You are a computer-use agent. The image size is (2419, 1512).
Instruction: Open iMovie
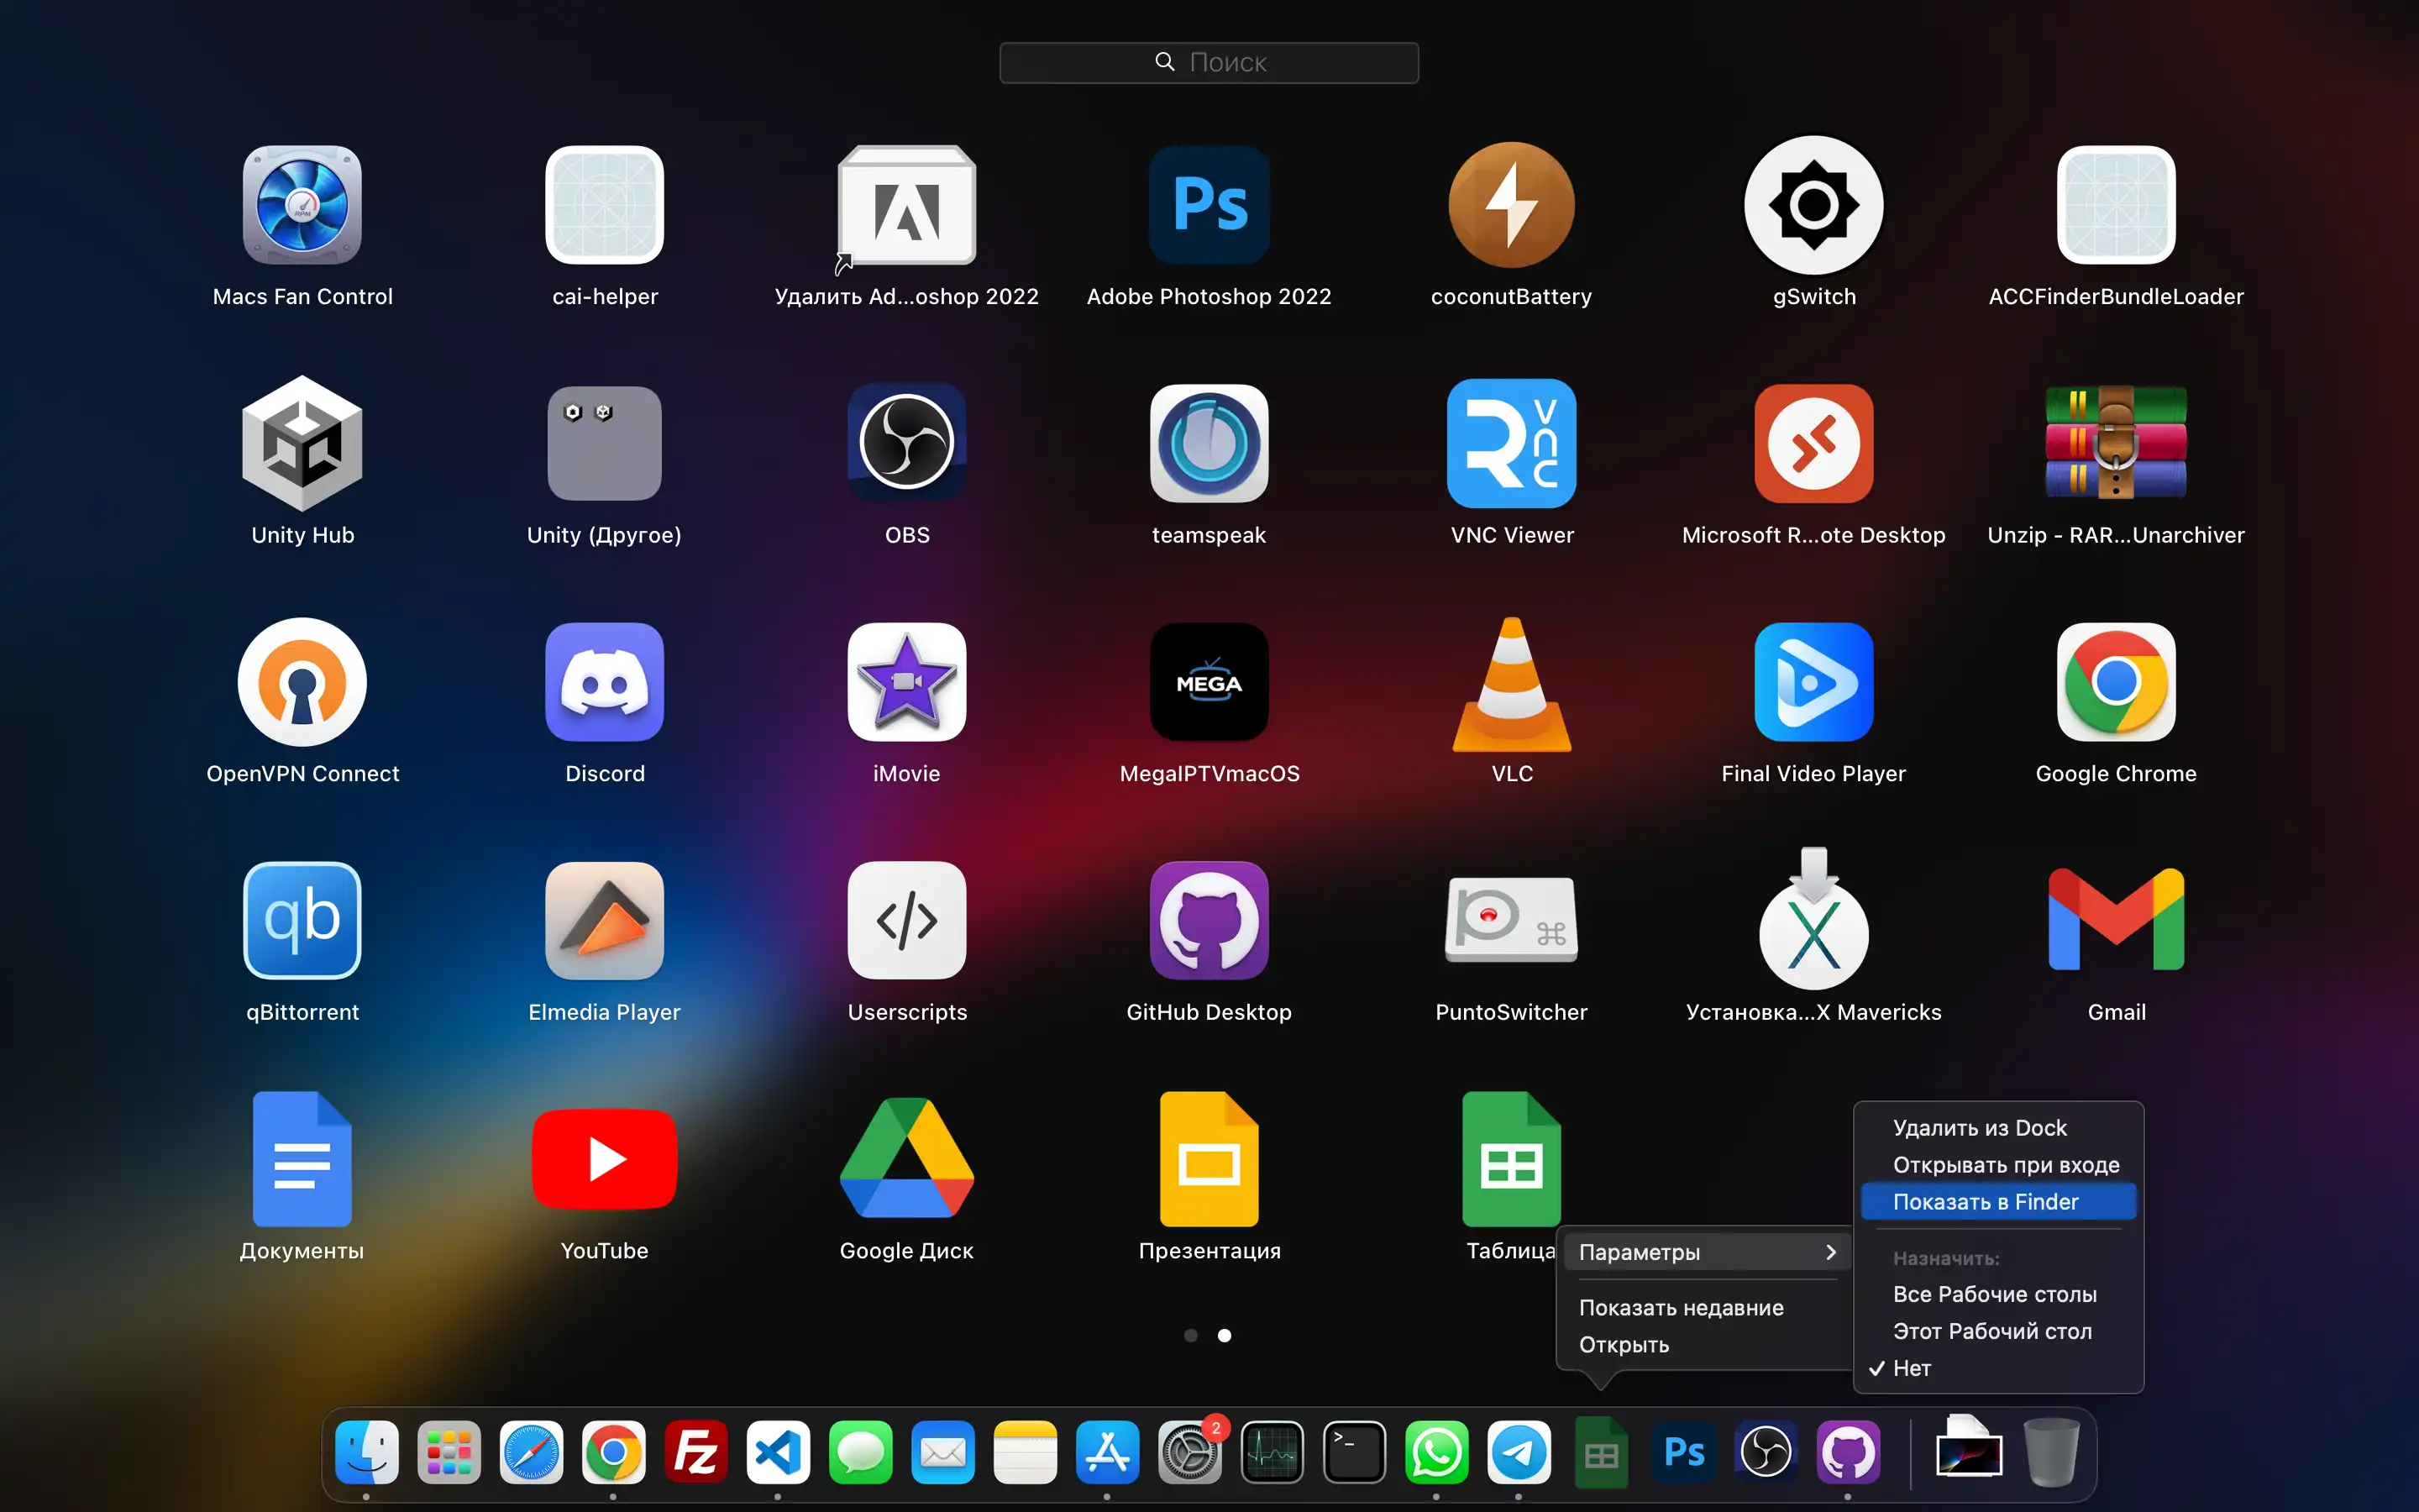(906, 682)
